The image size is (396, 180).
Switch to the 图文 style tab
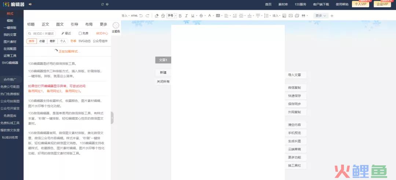(60, 25)
